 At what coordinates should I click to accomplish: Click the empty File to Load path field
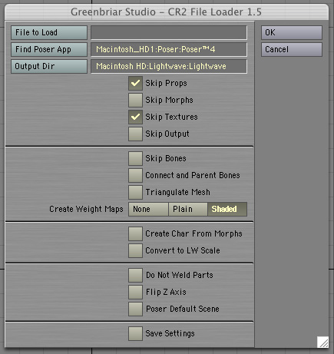169,32
